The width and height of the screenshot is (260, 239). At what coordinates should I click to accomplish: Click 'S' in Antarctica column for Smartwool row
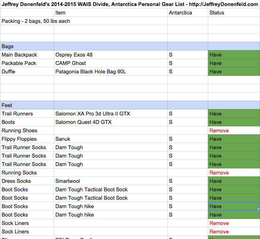188,181
